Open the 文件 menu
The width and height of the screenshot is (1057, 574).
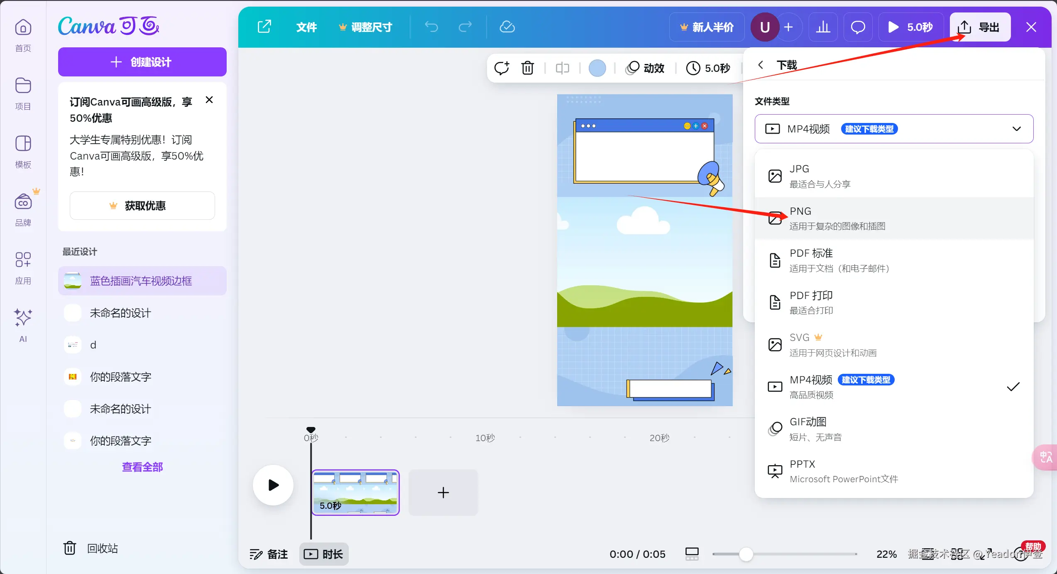point(306,27)
